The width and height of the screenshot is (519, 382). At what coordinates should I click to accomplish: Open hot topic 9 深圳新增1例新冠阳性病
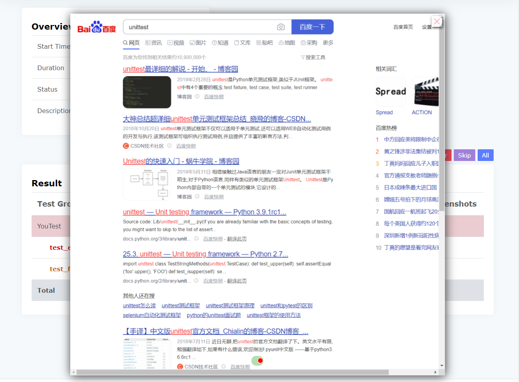tap(411, 235)
